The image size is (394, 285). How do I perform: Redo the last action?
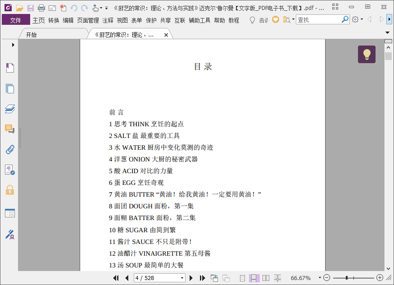(x=85, y=8)
